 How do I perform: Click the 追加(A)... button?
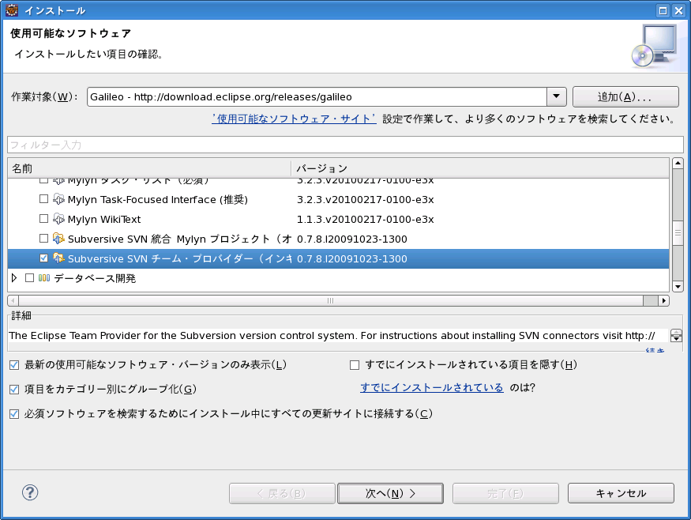click(x=625, y=96)
